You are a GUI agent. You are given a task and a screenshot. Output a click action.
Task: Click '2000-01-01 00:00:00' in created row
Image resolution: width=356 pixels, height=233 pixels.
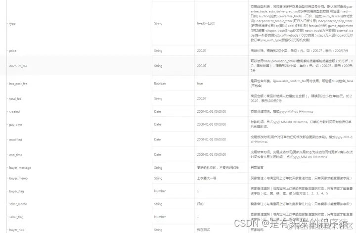point(212,111)
